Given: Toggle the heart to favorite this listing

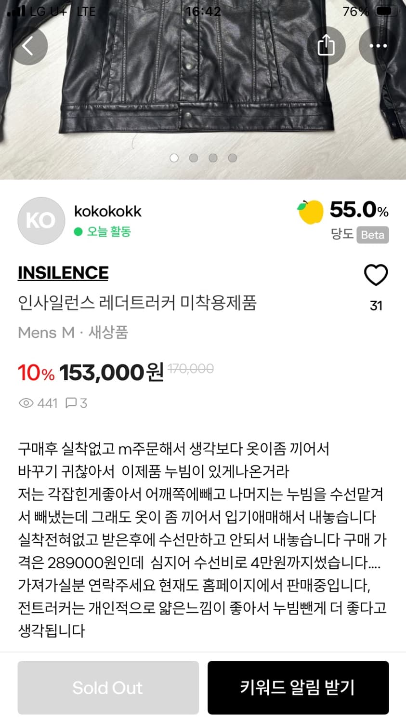Looking at the screenshot, I should 376,274.
